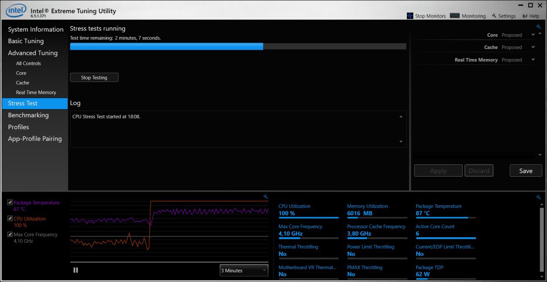The height and width of the screenshot is (282, 547).
Task: Click Stop Monitors label
Action: pyautogui.click(x=430, y=16)
